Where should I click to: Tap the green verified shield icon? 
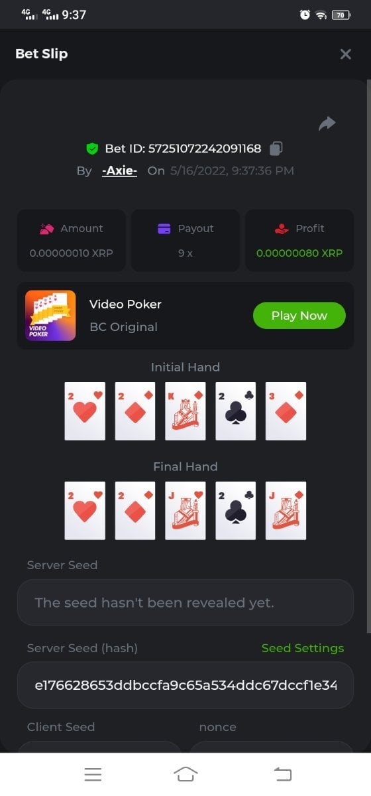click(92, 149)
